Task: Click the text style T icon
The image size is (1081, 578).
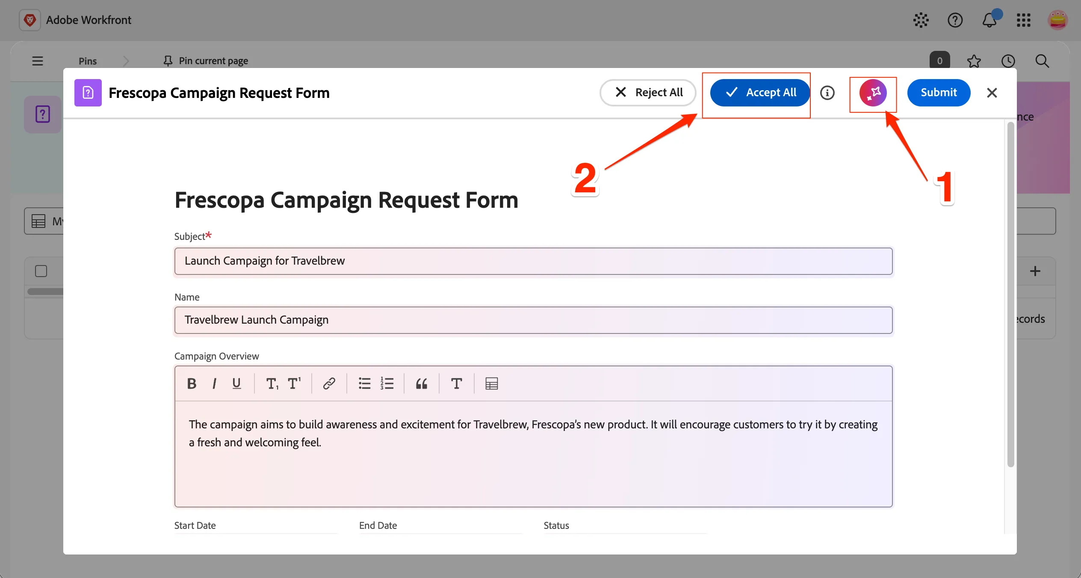Action: pos(457,383)
